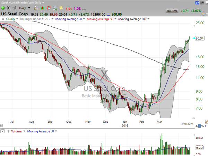Expand the Moving Average 20 dropdown
This screenshot has width=208, height=156.
tap(84, 19)
